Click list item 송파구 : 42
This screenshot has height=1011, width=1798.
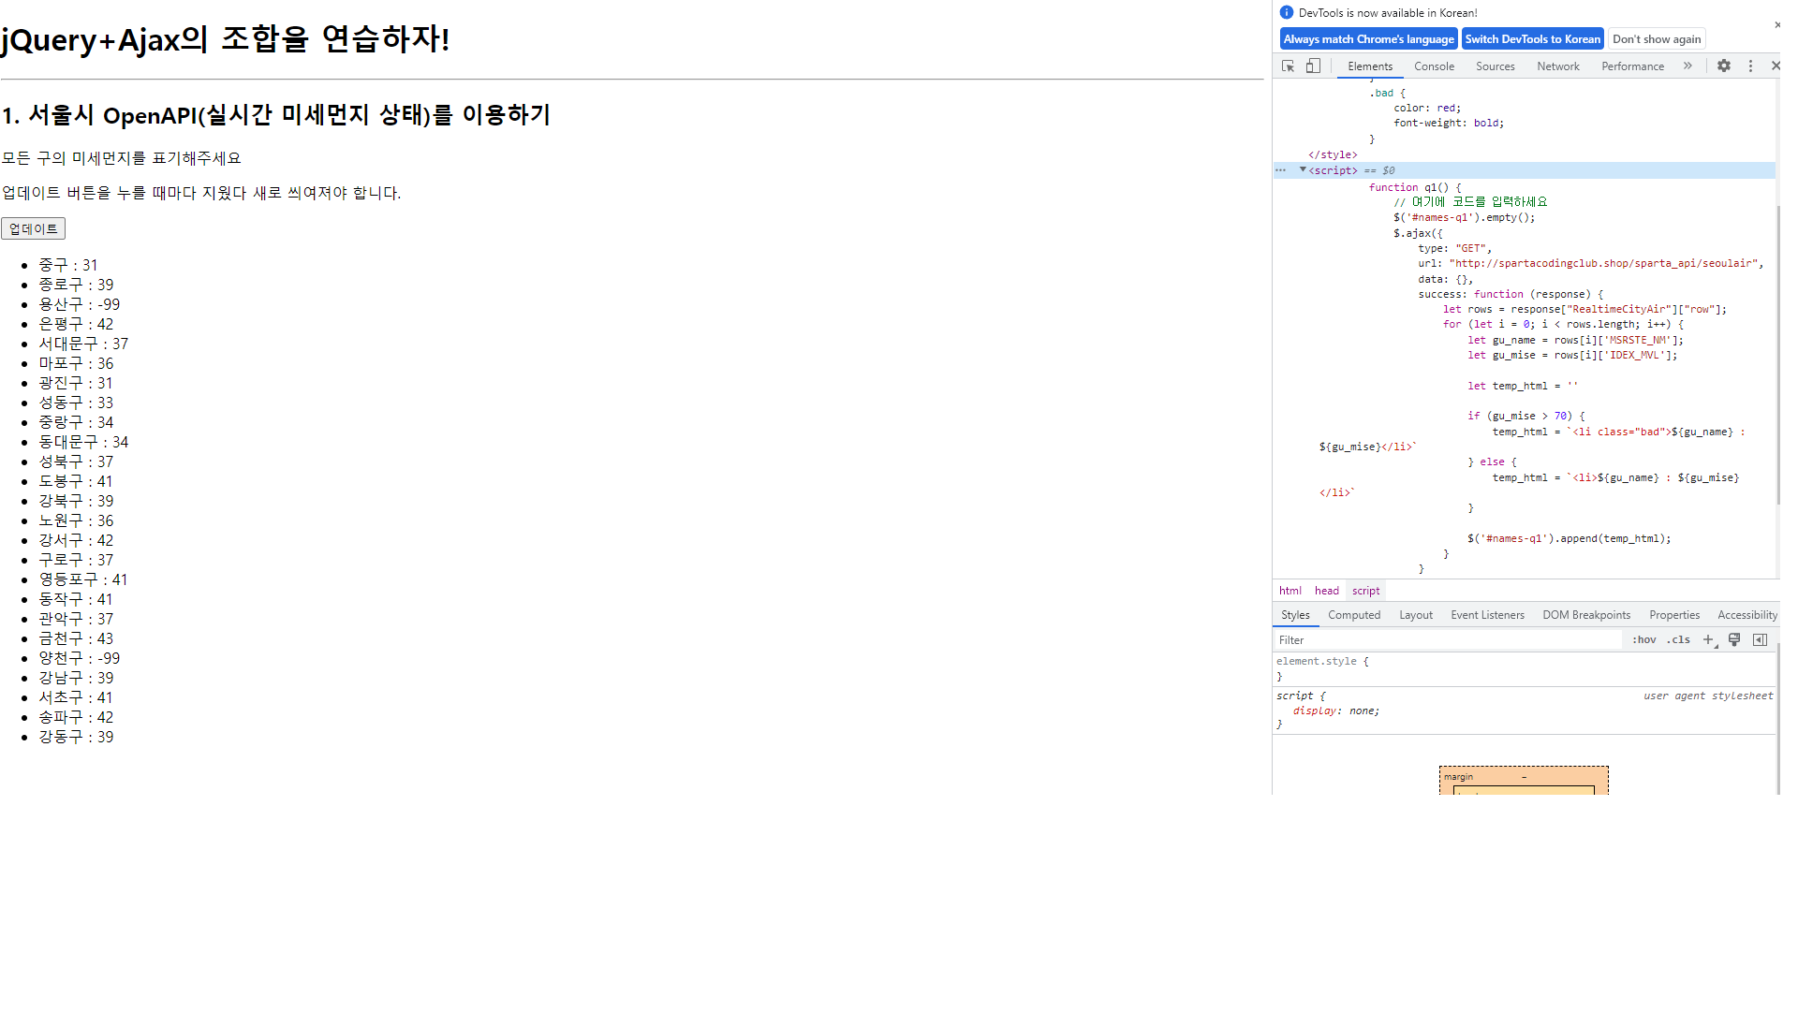pyautogui.click(x=76, y=717)
